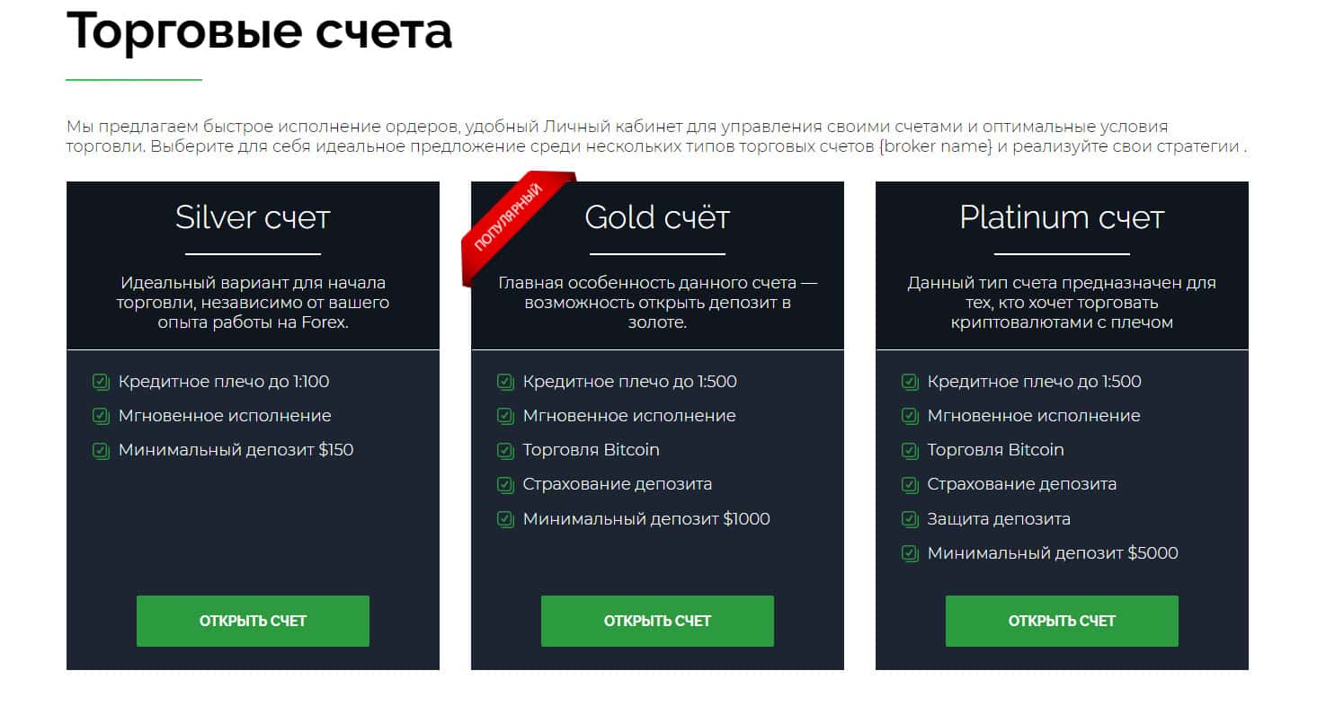
Task: Click check icon next to Silver 'Минимальный депозит $150'
Action: [x=101, y=450]
